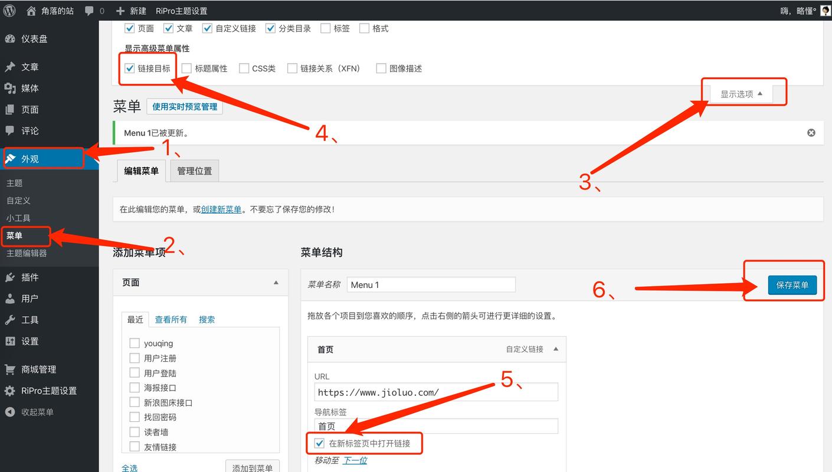Click the 全选 link
The width and height of the screenshot is (832, 472).
coord(130,468)
